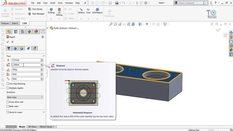
Task: Tick the From other side checkbox
Action: click(8, 102)
